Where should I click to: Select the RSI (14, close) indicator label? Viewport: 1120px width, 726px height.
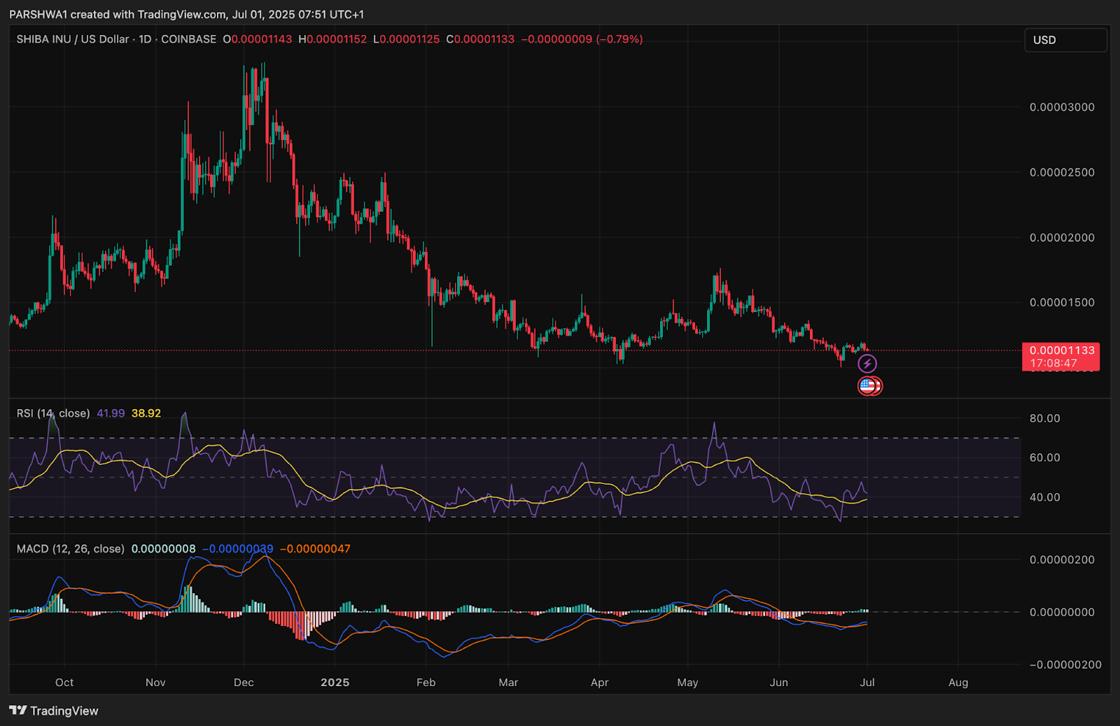click(x=53, y=413)
